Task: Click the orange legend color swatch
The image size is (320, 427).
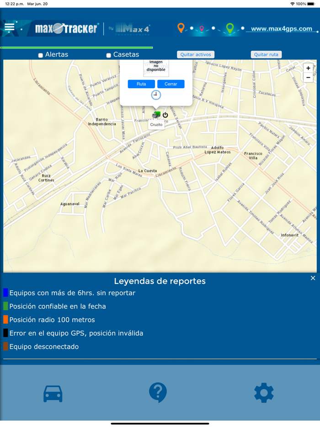Action: coord(5,320)
